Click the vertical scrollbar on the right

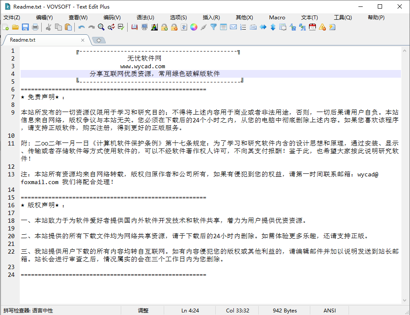[404, 172]
